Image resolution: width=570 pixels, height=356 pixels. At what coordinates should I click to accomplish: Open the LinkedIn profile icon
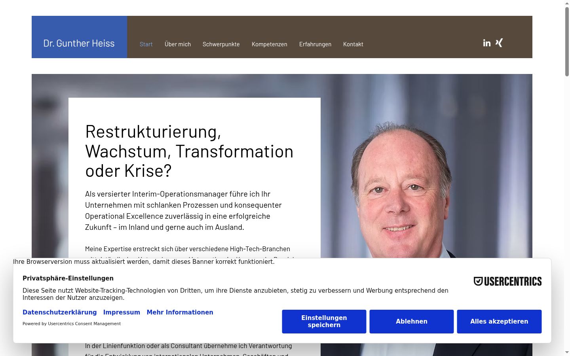pos(487,43)
